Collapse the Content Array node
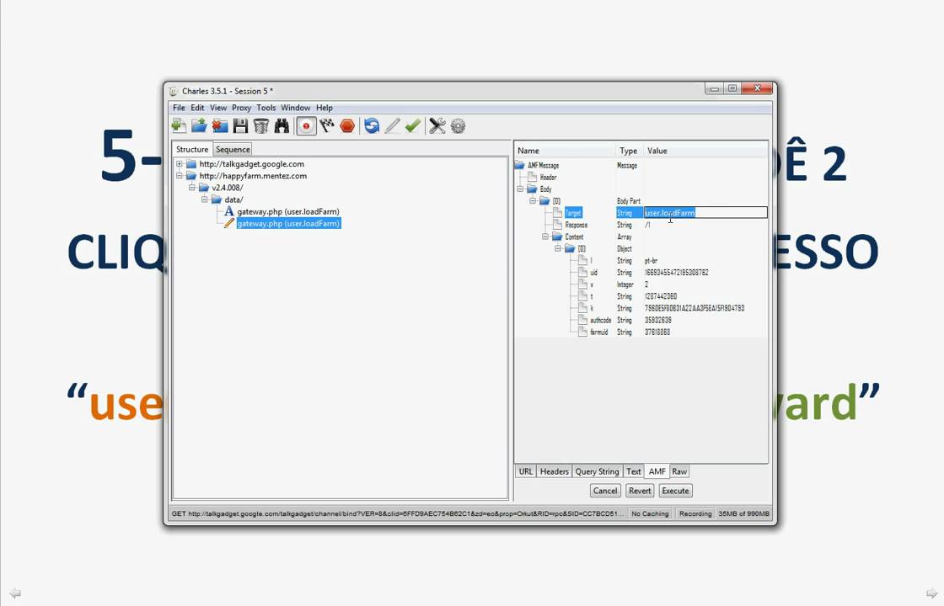 545,237
